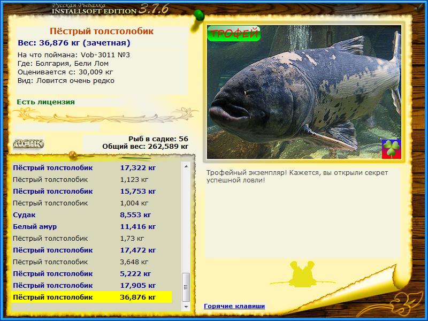Screen dimensions: 428x321
Task: Select the Судак 8,553 кг row
Action: coord(91,215)
